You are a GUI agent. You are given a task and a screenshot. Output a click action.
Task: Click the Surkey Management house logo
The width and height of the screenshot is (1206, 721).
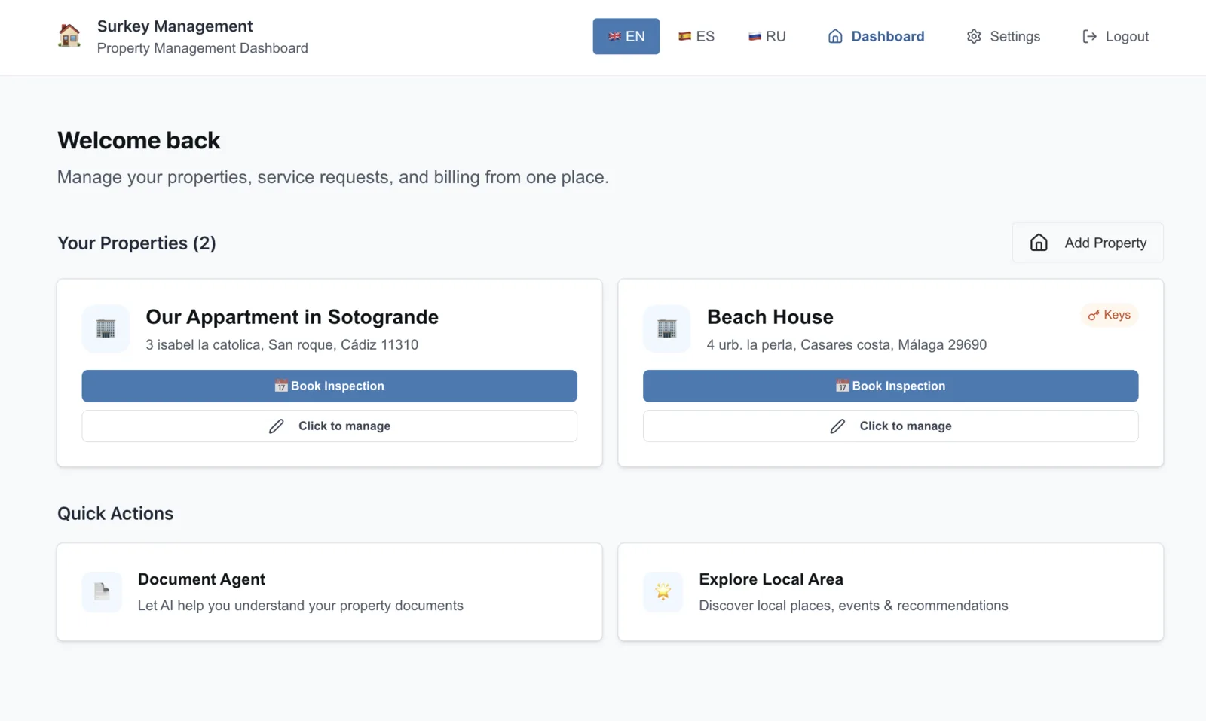tap(69, 35)
